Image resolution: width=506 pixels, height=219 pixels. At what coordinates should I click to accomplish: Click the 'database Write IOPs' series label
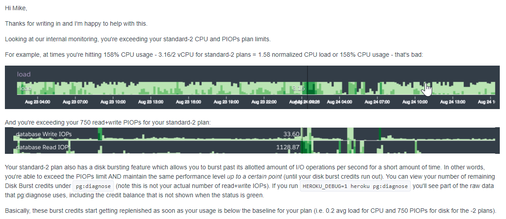44,134
